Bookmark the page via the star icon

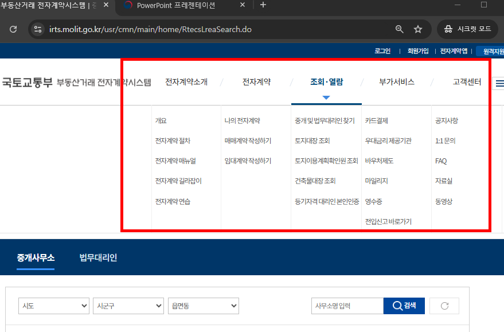418,29
